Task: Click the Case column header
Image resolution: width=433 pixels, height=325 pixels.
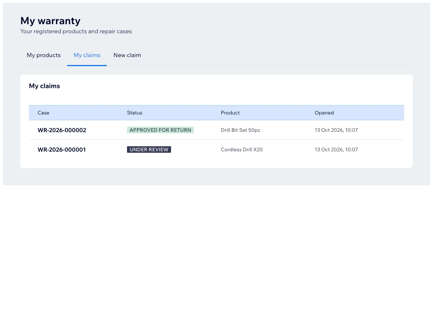Action: coord(43,113)
